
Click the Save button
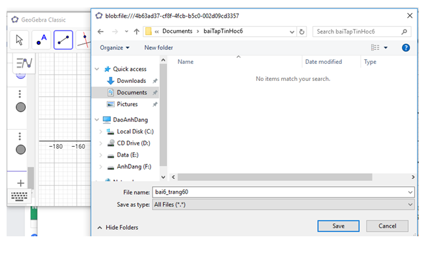pyautogui.click(x=338, y=226)
